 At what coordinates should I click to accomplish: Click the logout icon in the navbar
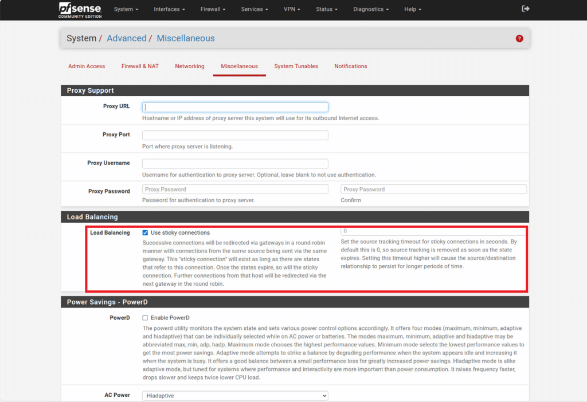[526, 9]
